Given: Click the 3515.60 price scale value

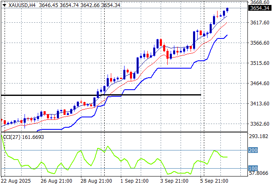Looking at the screenshot, I should (x=260, y=63).
